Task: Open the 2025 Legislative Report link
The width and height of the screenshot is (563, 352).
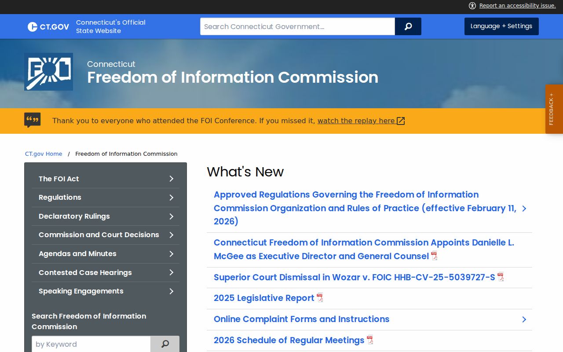Action: tap(264, 298)
